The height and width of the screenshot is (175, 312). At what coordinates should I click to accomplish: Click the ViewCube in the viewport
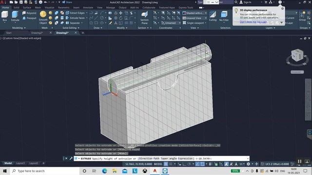coord(297,55)
